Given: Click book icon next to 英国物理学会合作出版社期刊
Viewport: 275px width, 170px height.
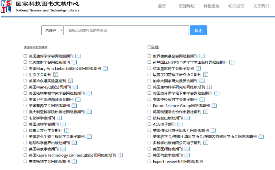Looking at the screenshot, I should 206,112.
